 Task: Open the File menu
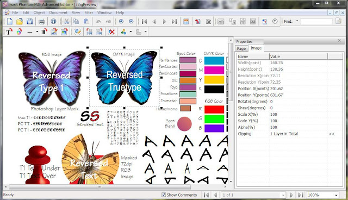coord(15,12)
